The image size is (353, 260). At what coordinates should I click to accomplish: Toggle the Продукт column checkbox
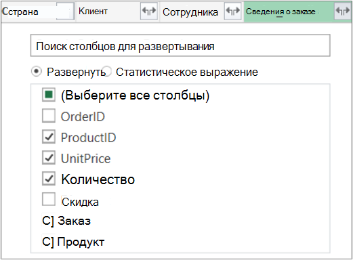tap(48, 242)
